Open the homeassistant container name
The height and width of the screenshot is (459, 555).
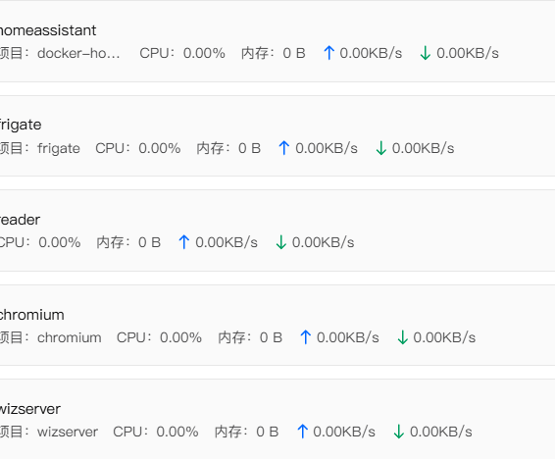tap(48, 30)
